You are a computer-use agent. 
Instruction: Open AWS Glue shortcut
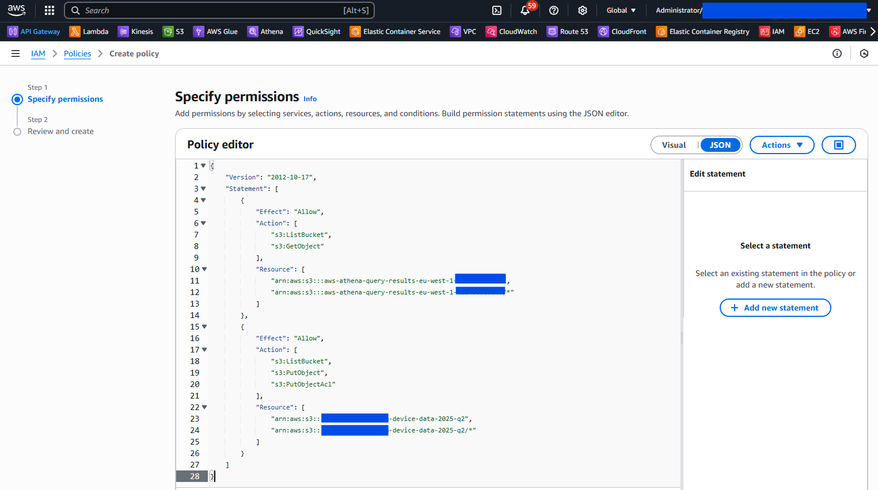click(215, 32)
